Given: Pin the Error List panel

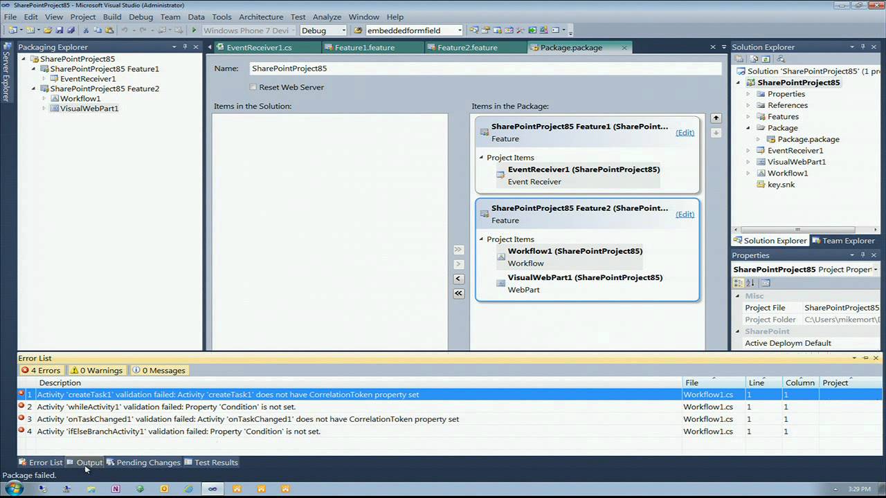Looking at the screenshot, I should (x=865, y=358).
